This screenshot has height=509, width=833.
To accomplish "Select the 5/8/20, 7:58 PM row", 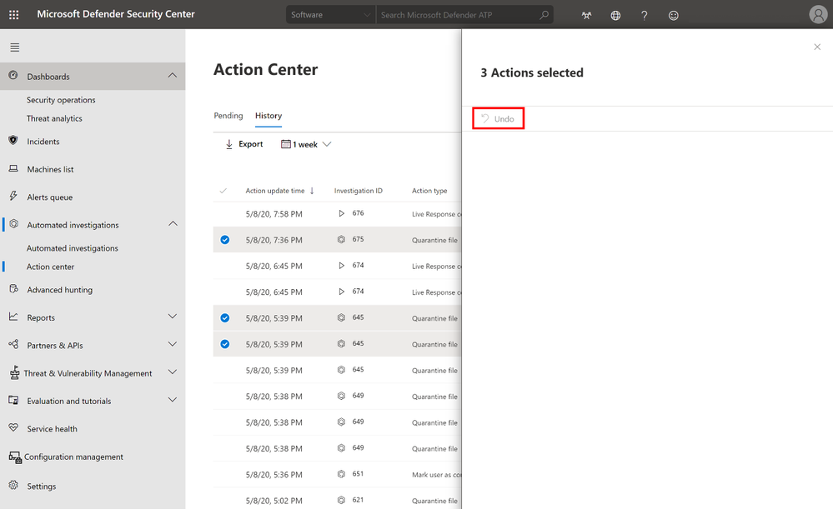I will coord(338,214).
